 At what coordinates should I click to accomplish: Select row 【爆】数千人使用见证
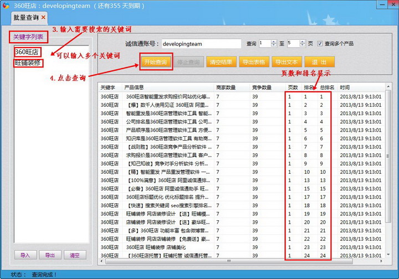coord(242,105)
